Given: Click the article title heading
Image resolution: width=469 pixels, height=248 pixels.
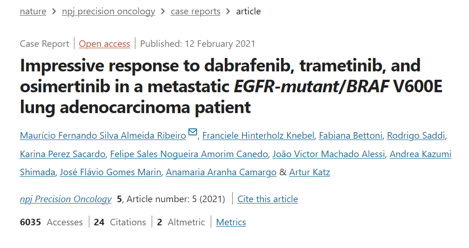Looking at the screenshot, I should tap(231, 86).
